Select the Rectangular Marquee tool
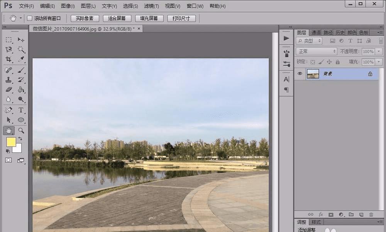 [8, 40]
